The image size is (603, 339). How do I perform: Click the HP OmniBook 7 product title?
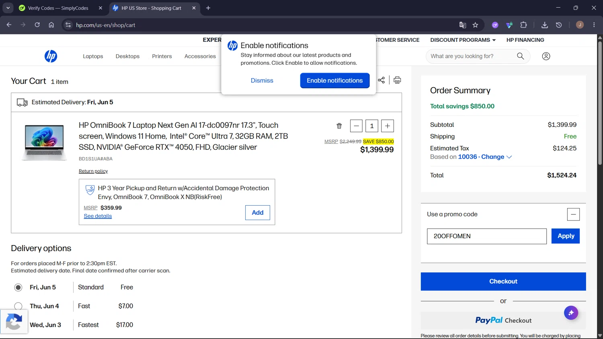[x=183, y=136]
